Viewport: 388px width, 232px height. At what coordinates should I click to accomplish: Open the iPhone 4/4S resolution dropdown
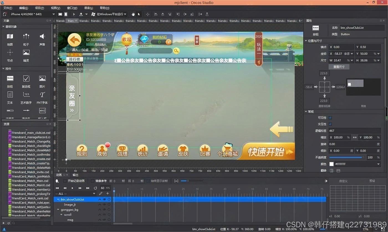tap(54, 14)
